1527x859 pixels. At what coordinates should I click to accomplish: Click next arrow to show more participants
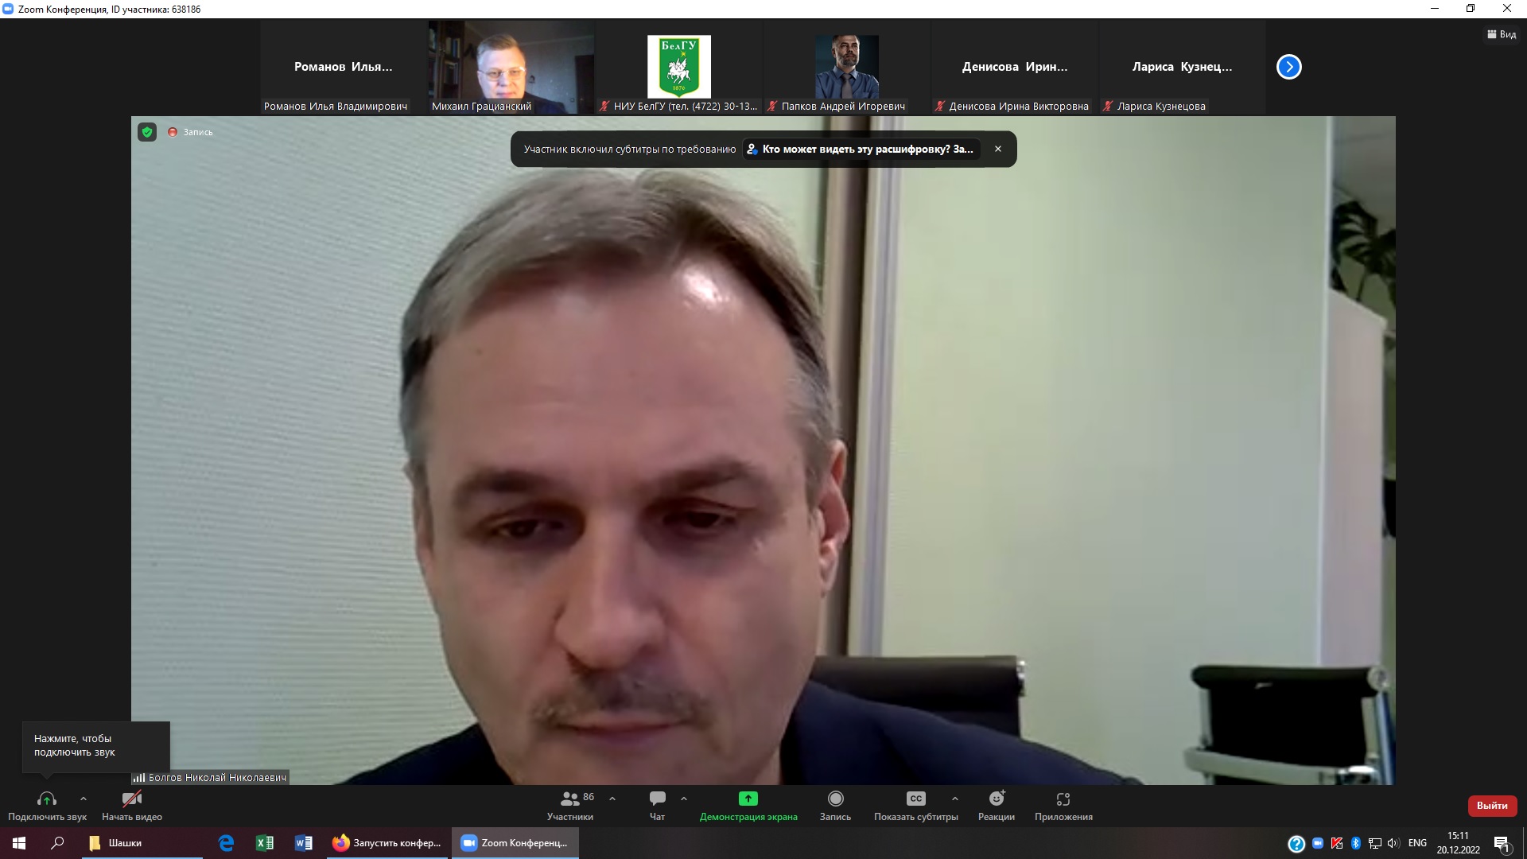[x=1288, y=67]
